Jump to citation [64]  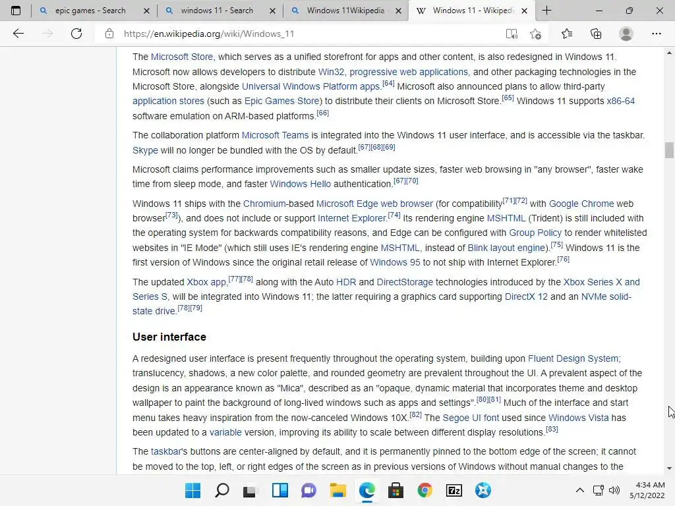[x=388, y=84]
